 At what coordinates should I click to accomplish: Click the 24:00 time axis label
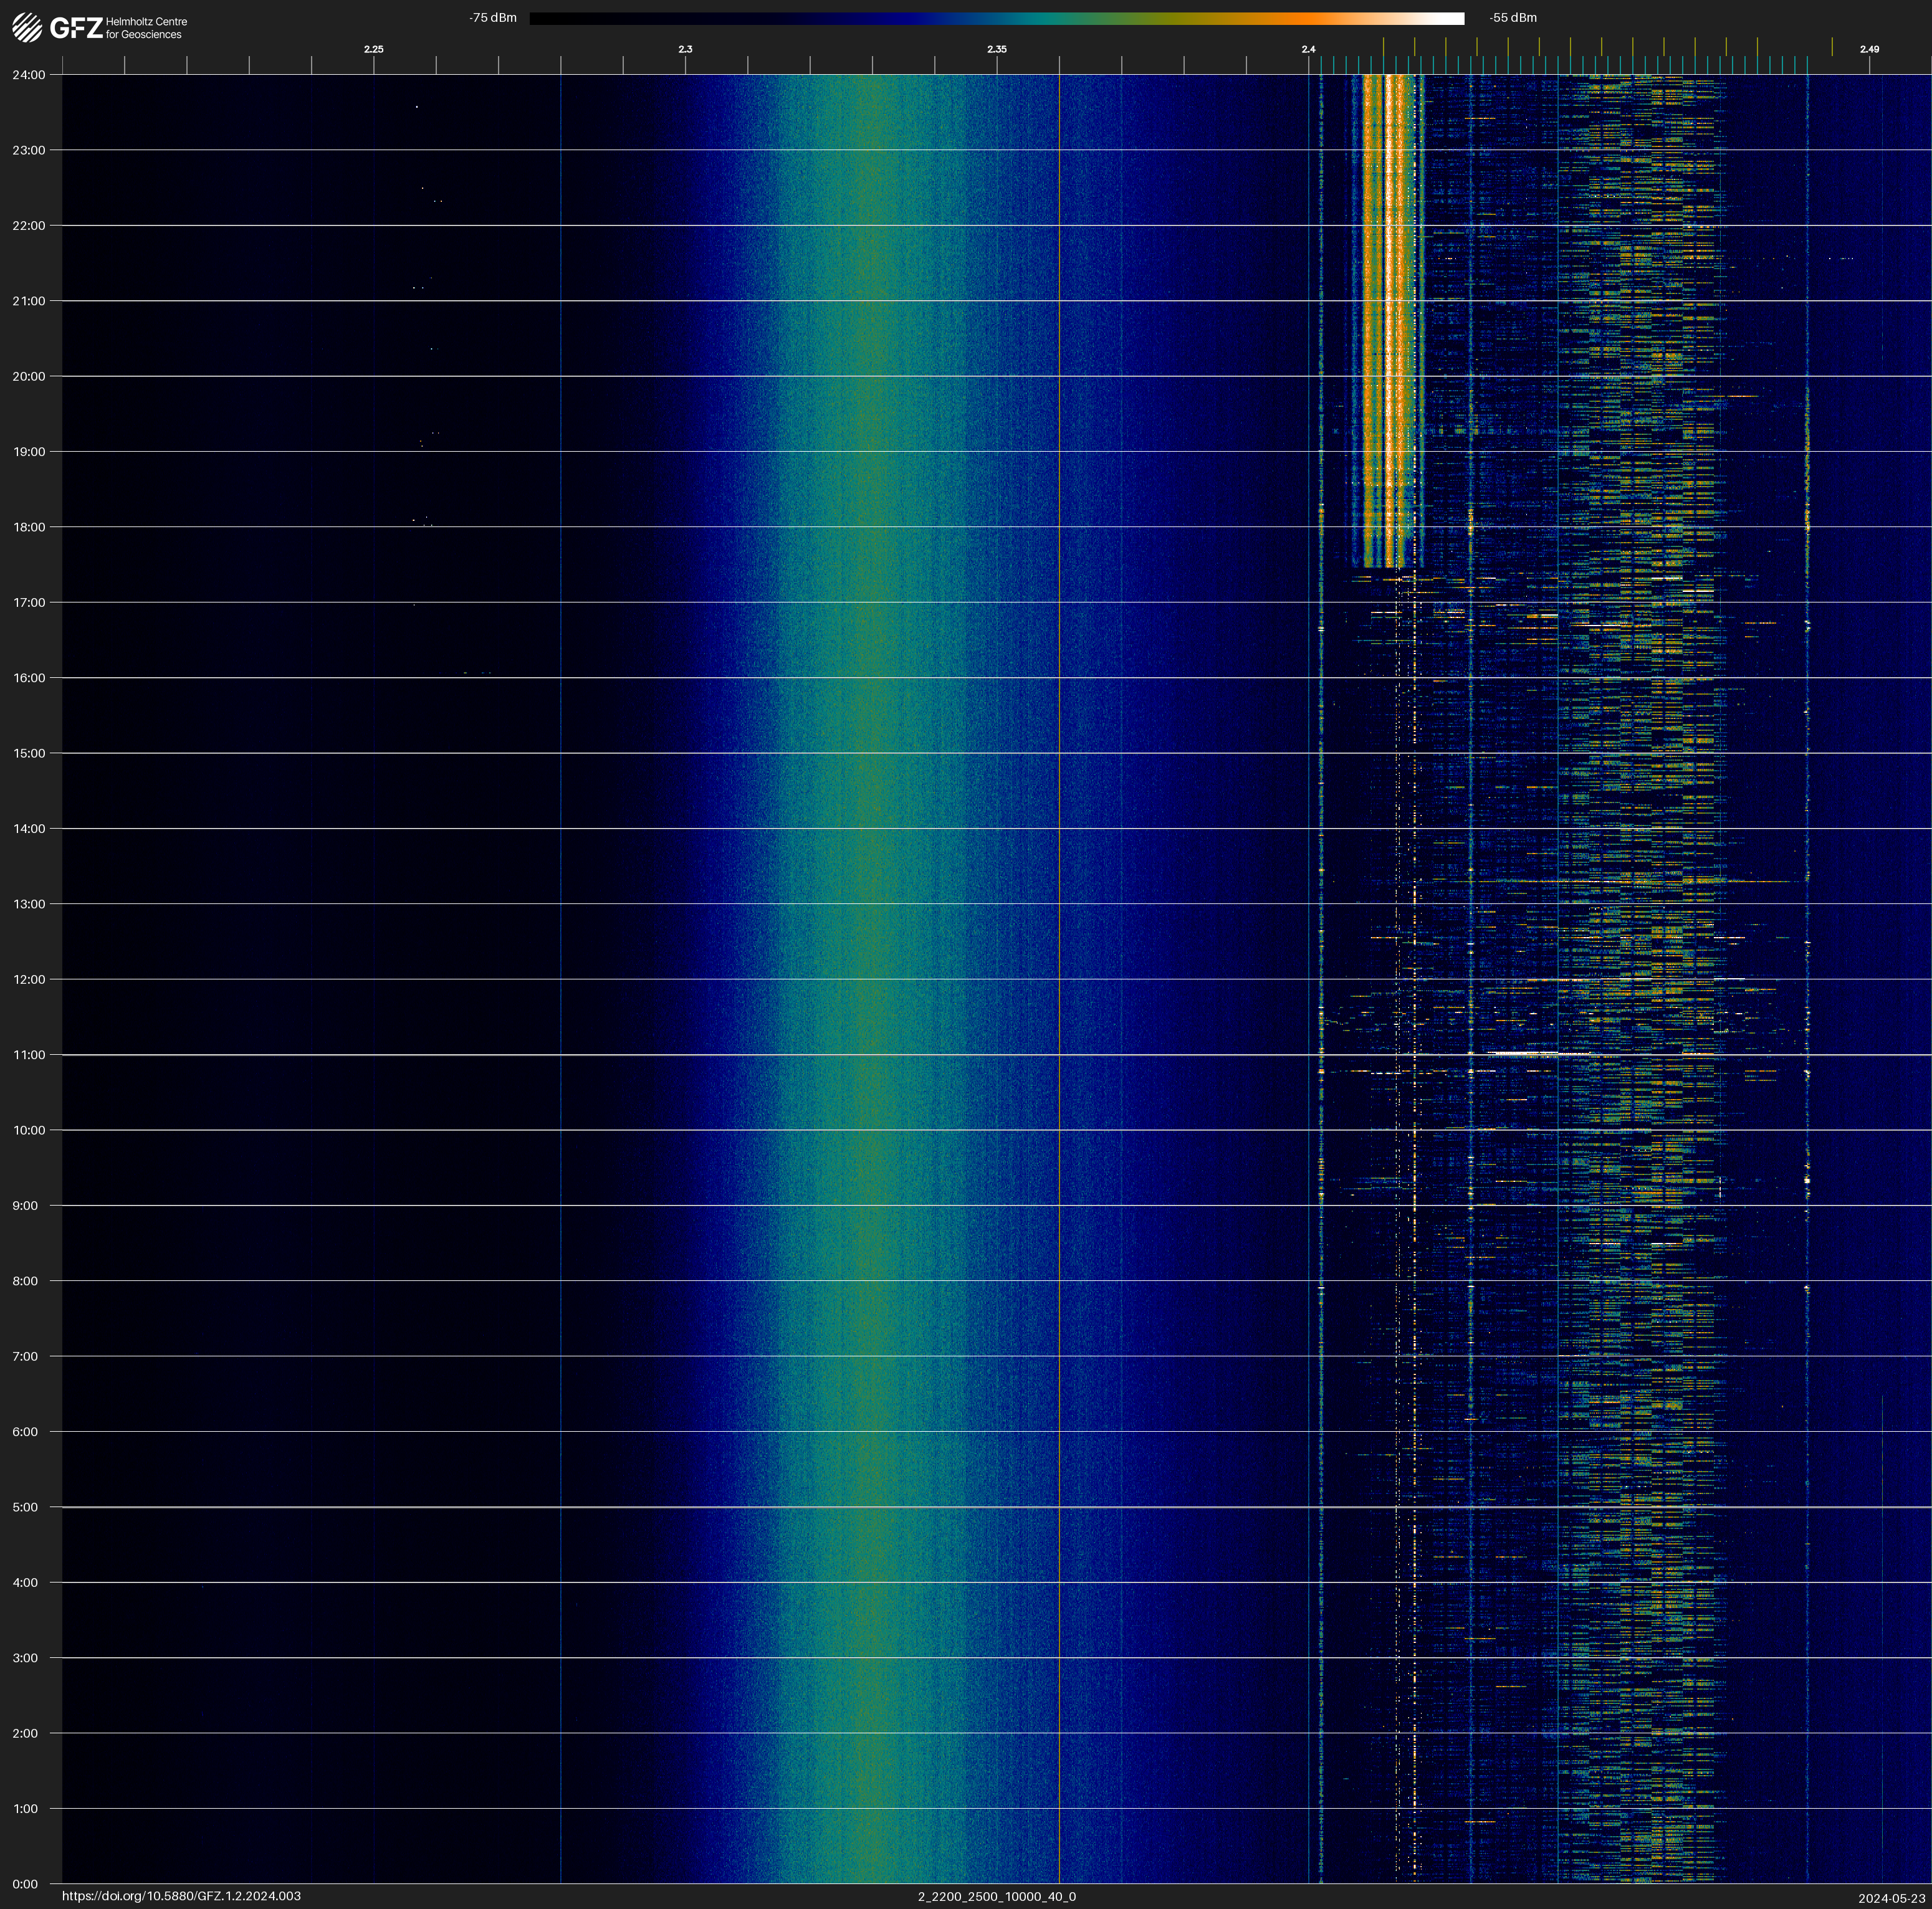(29, 75)
